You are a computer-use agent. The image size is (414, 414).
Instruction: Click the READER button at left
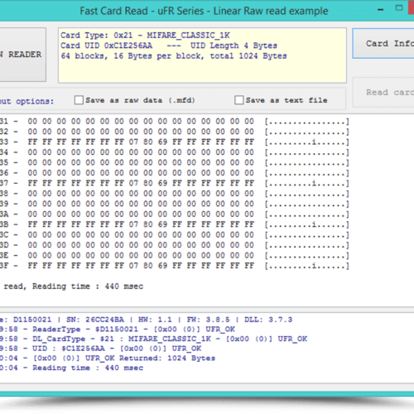pos(23,55)
